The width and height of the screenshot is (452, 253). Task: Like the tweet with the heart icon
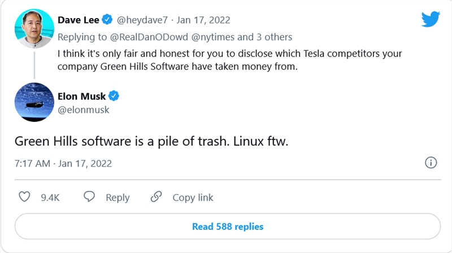[24, 197]
